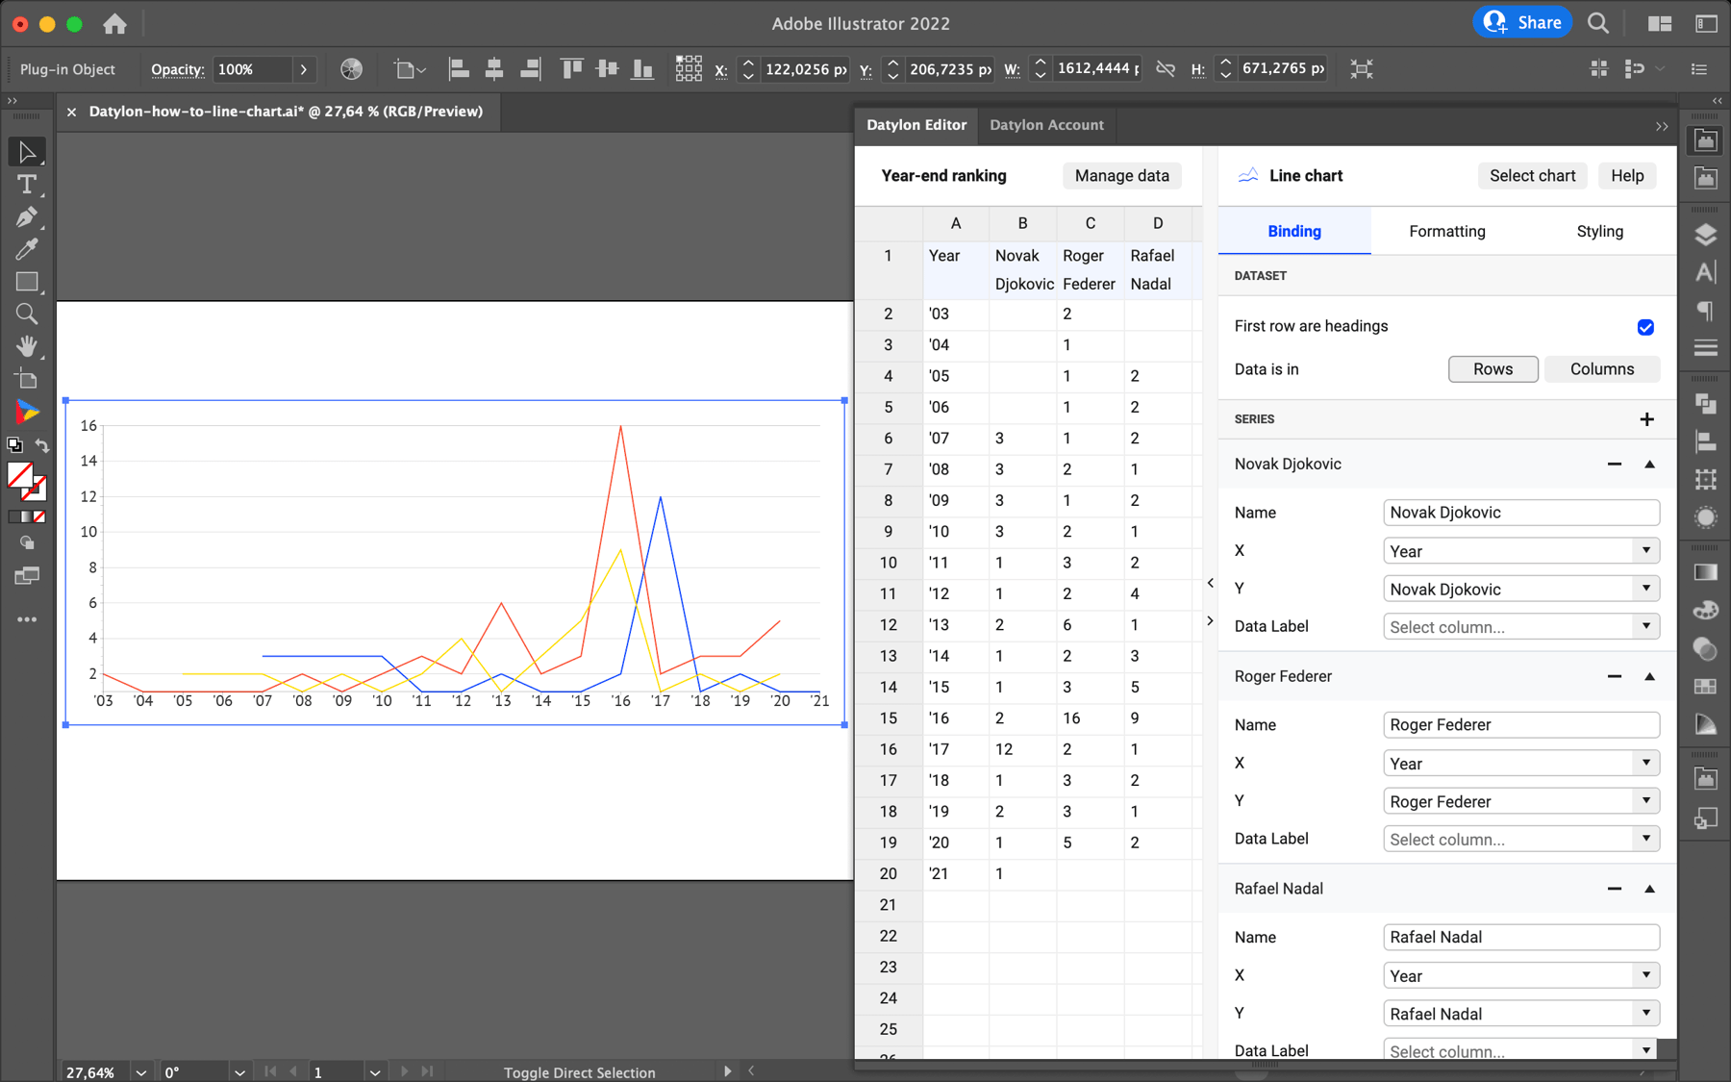Collapse the Novak Djokovic series
Viewport: 1731px width, 1082px height.
pyautogui.click(x=1650, y=464)
